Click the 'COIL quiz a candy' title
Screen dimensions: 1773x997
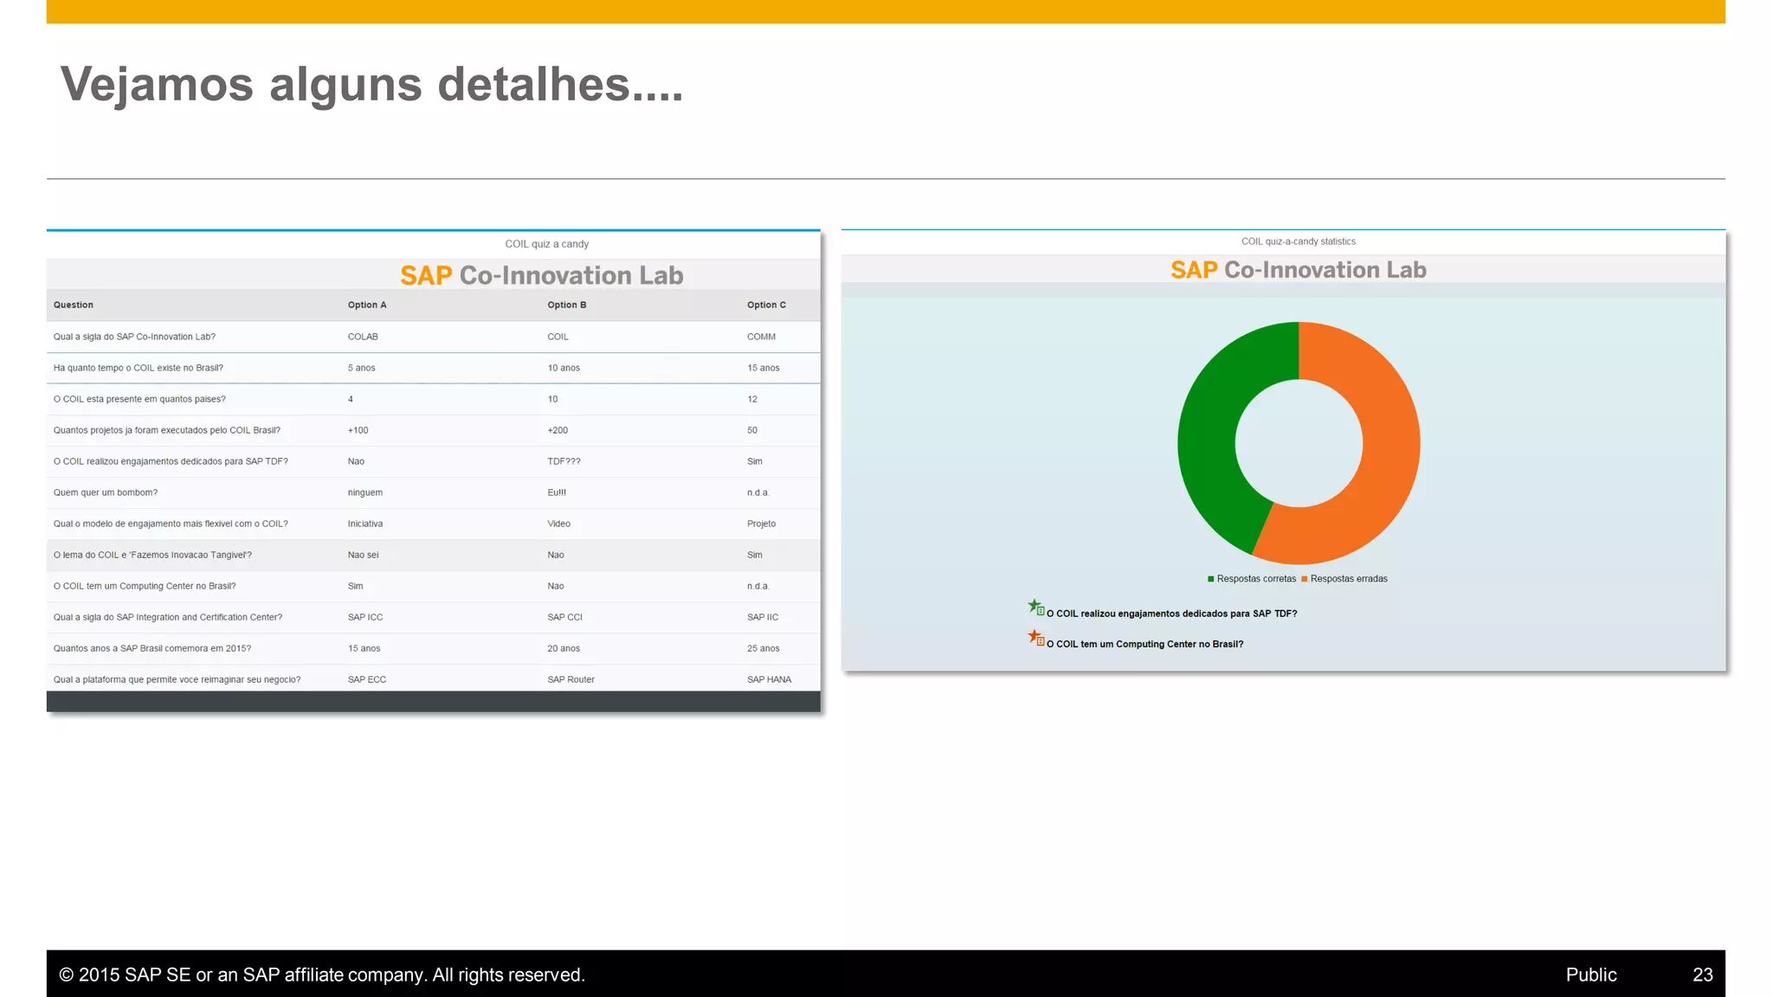tap(547, 244)
